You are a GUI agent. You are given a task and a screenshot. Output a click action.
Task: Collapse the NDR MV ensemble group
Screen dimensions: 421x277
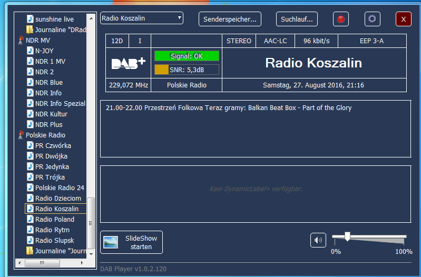click(x=21, y=40)
